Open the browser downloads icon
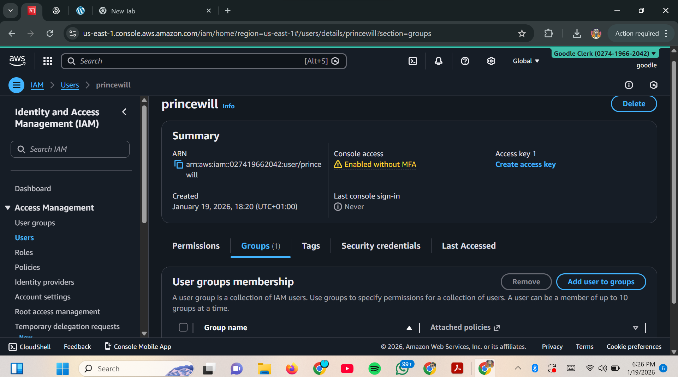Screen dimensions: 678x377 [577, 34]
